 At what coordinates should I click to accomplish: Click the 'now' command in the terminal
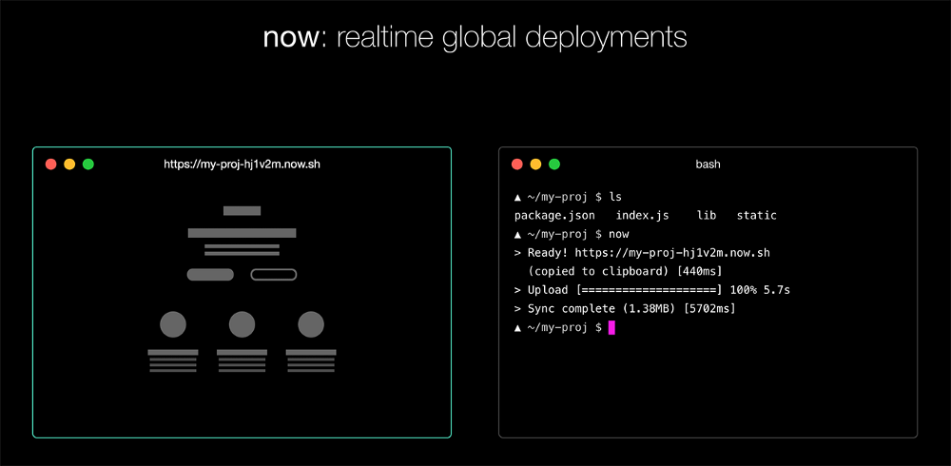coord(619,234)
